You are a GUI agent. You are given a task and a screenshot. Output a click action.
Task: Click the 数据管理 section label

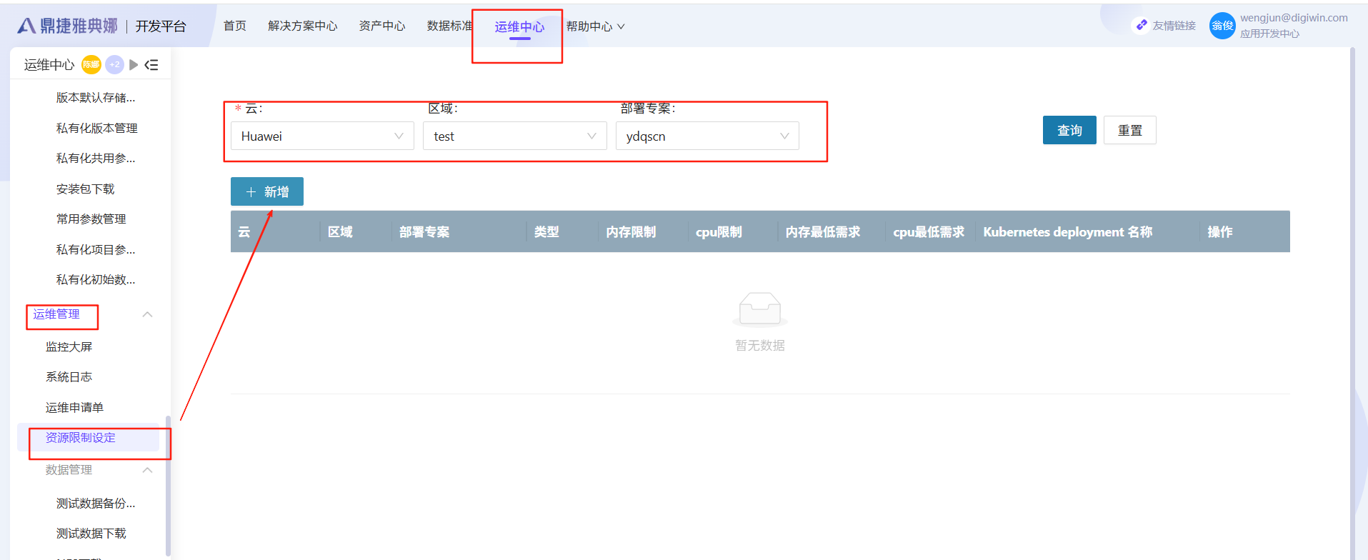click(x=69, y=470)
